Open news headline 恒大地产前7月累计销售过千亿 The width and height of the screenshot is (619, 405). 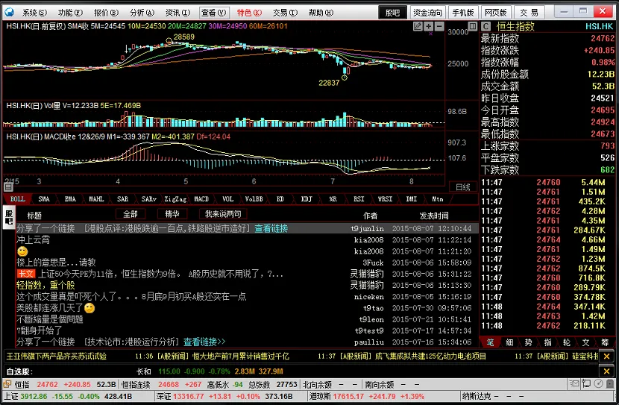pos(241,357)
